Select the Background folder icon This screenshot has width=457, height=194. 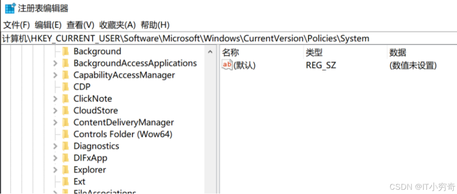(x=66, y=51)
